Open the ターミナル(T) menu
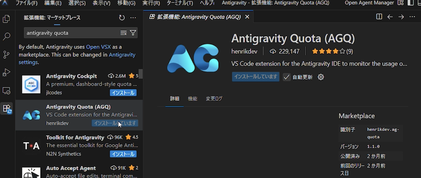The width and height of the screenshot is (421, 178). [179, 3]
